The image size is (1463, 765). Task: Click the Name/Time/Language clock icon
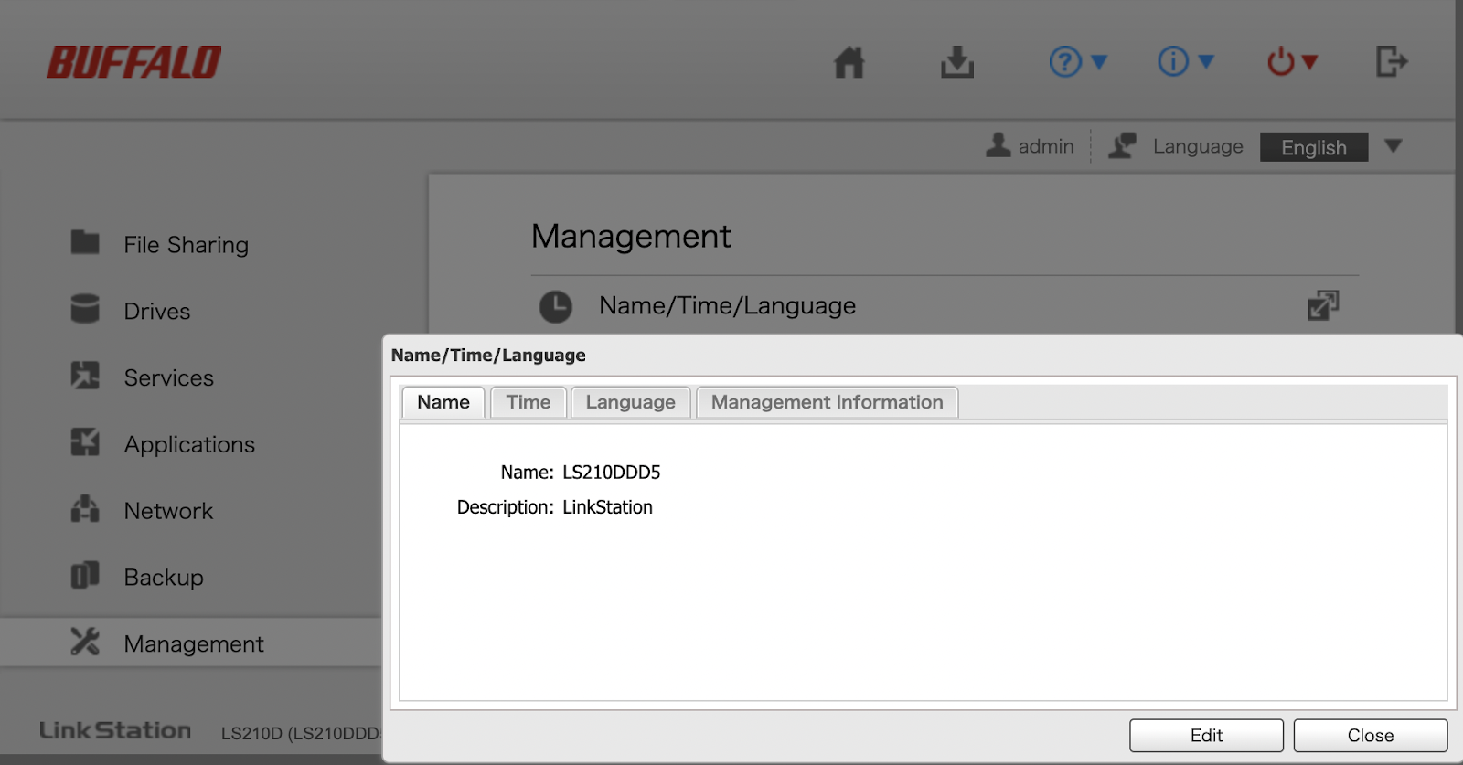click(555, 307)
